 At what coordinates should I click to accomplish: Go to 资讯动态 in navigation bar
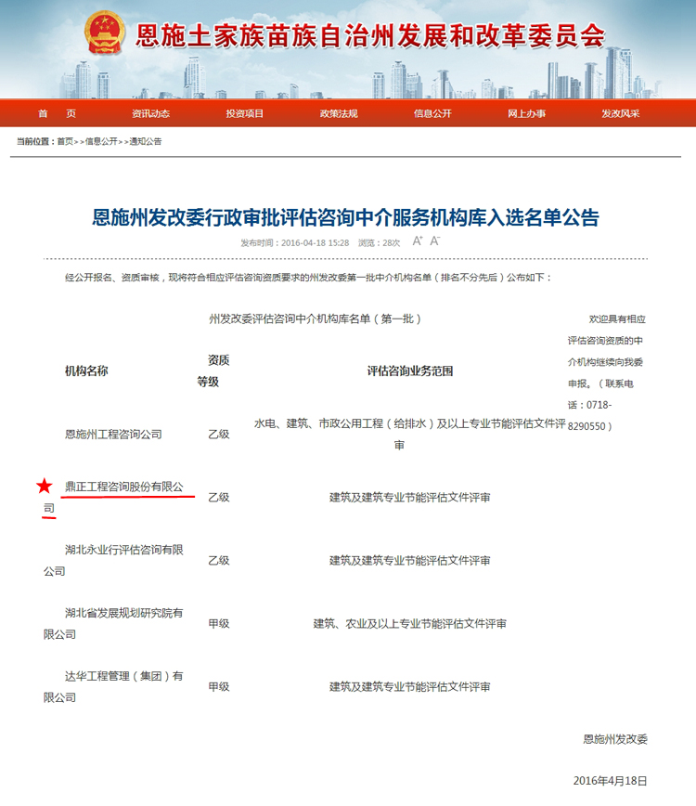click(x=150, y=113)
